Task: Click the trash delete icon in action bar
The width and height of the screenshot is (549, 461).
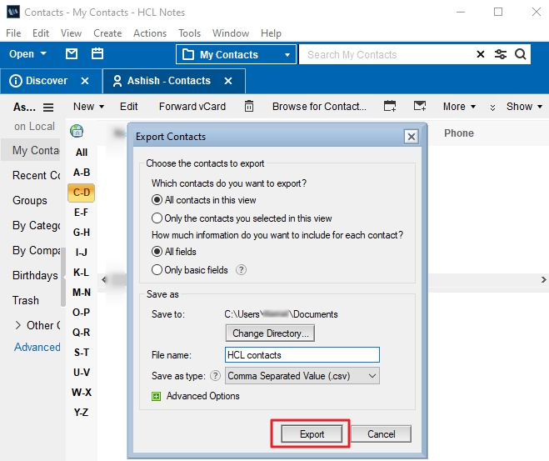Action: pyautogui.click(x=249, y=106)
